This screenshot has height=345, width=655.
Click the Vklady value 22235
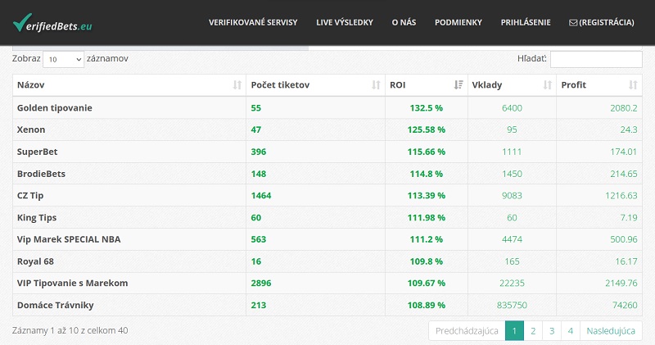point(512,283)
